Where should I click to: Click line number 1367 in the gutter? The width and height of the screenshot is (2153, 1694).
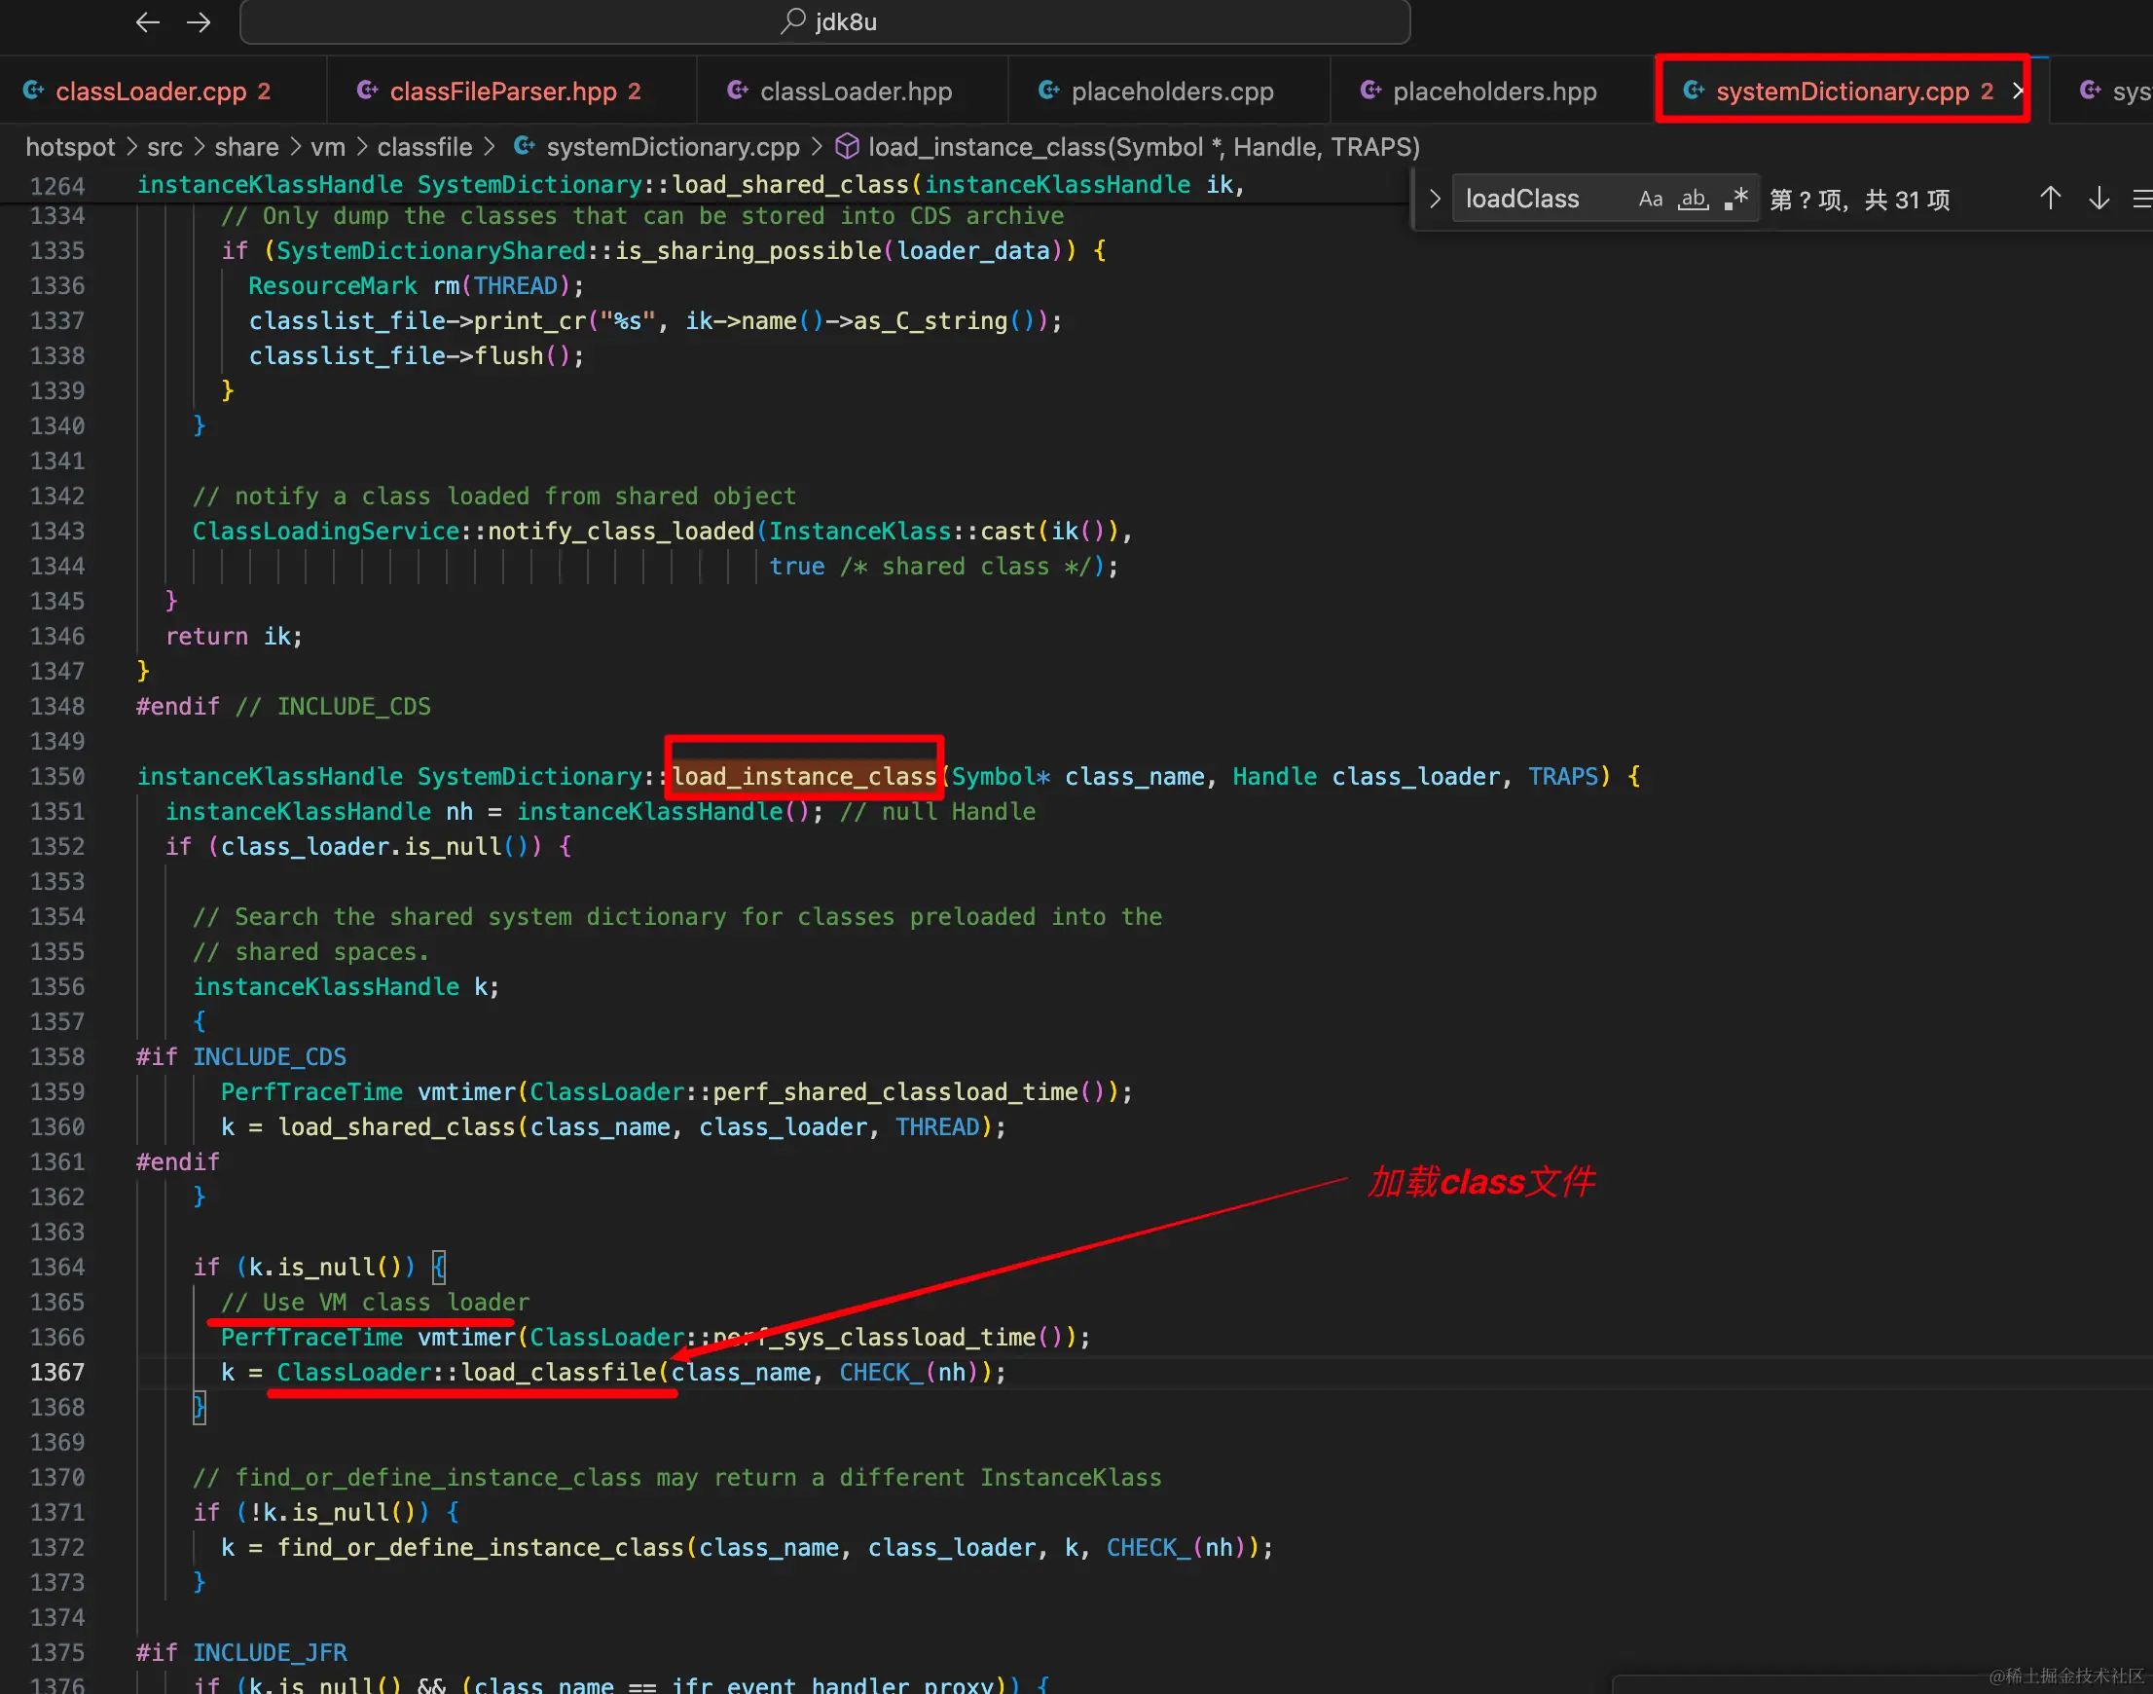coord(57,1372)
